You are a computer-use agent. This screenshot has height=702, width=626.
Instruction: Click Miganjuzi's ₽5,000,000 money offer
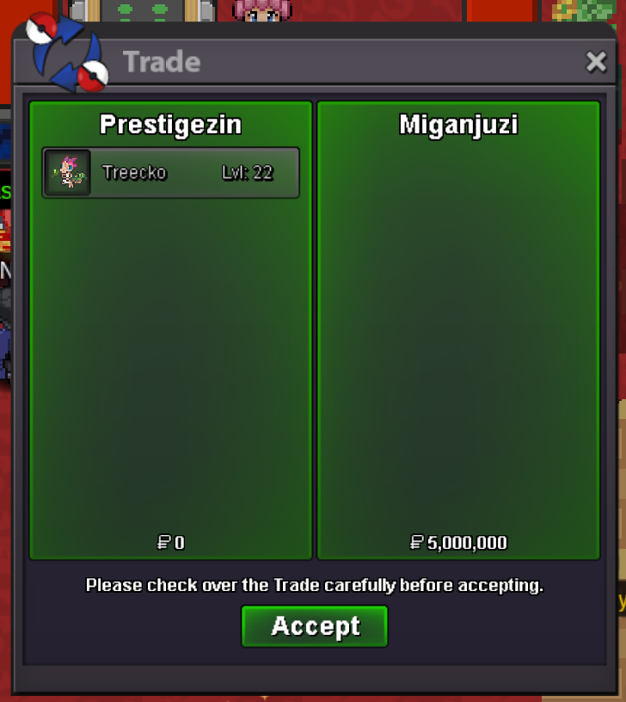coord(458,543)
